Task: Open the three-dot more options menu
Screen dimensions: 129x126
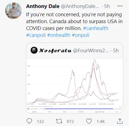Action: [x=120, y=6]
